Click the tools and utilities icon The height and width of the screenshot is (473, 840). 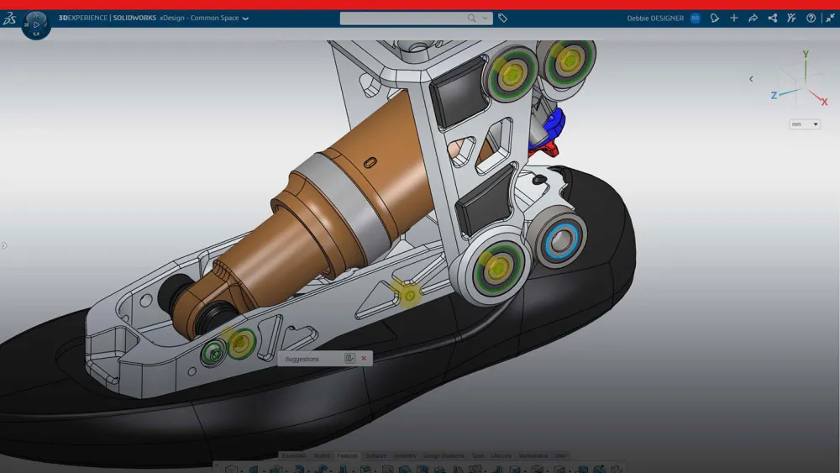pos(791,18)
